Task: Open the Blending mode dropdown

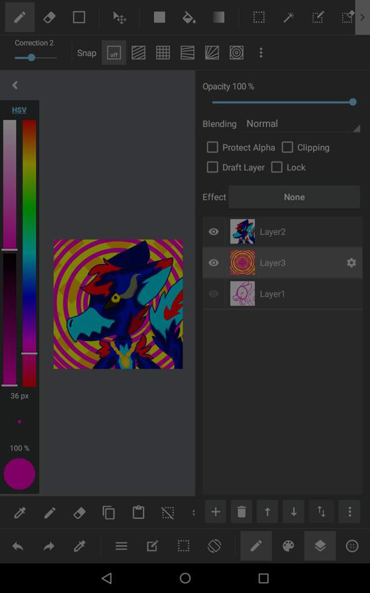Action: tap(301, 124)
